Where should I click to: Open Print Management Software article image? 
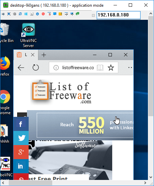(x=70, y=157)
